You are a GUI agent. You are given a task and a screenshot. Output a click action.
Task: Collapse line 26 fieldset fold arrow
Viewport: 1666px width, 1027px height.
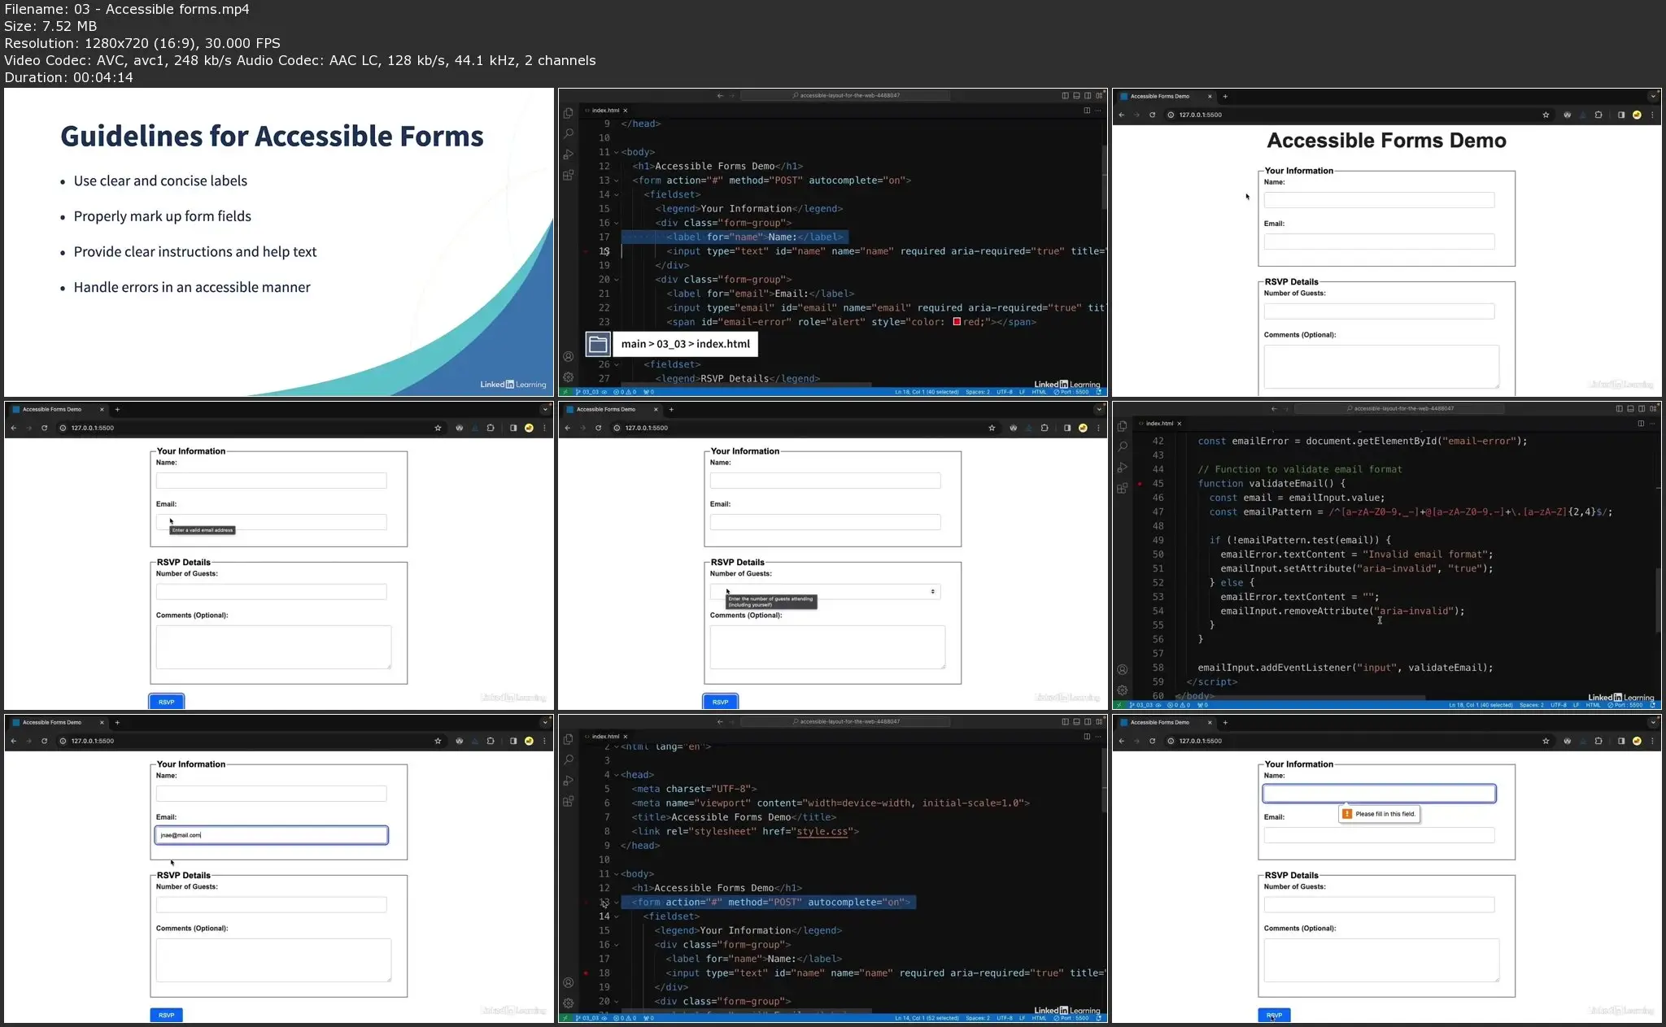(616, 365)
